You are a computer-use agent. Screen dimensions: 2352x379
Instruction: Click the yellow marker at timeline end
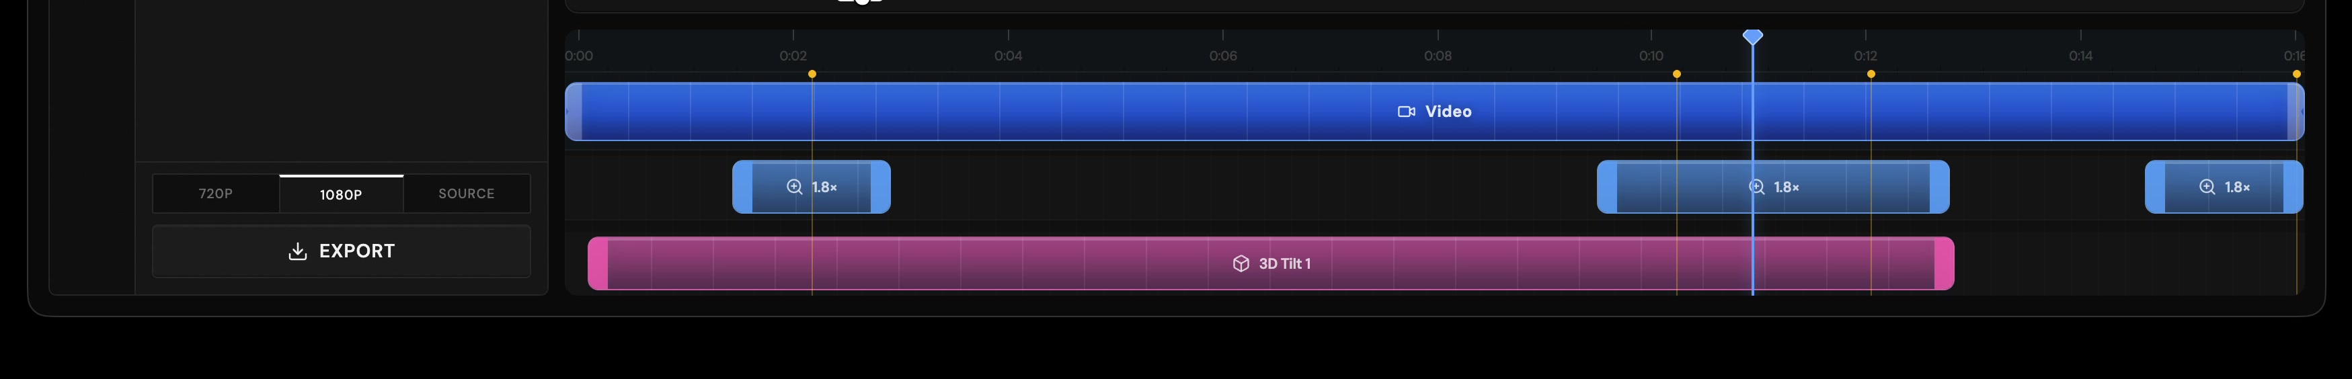(x=2296, y=74)
